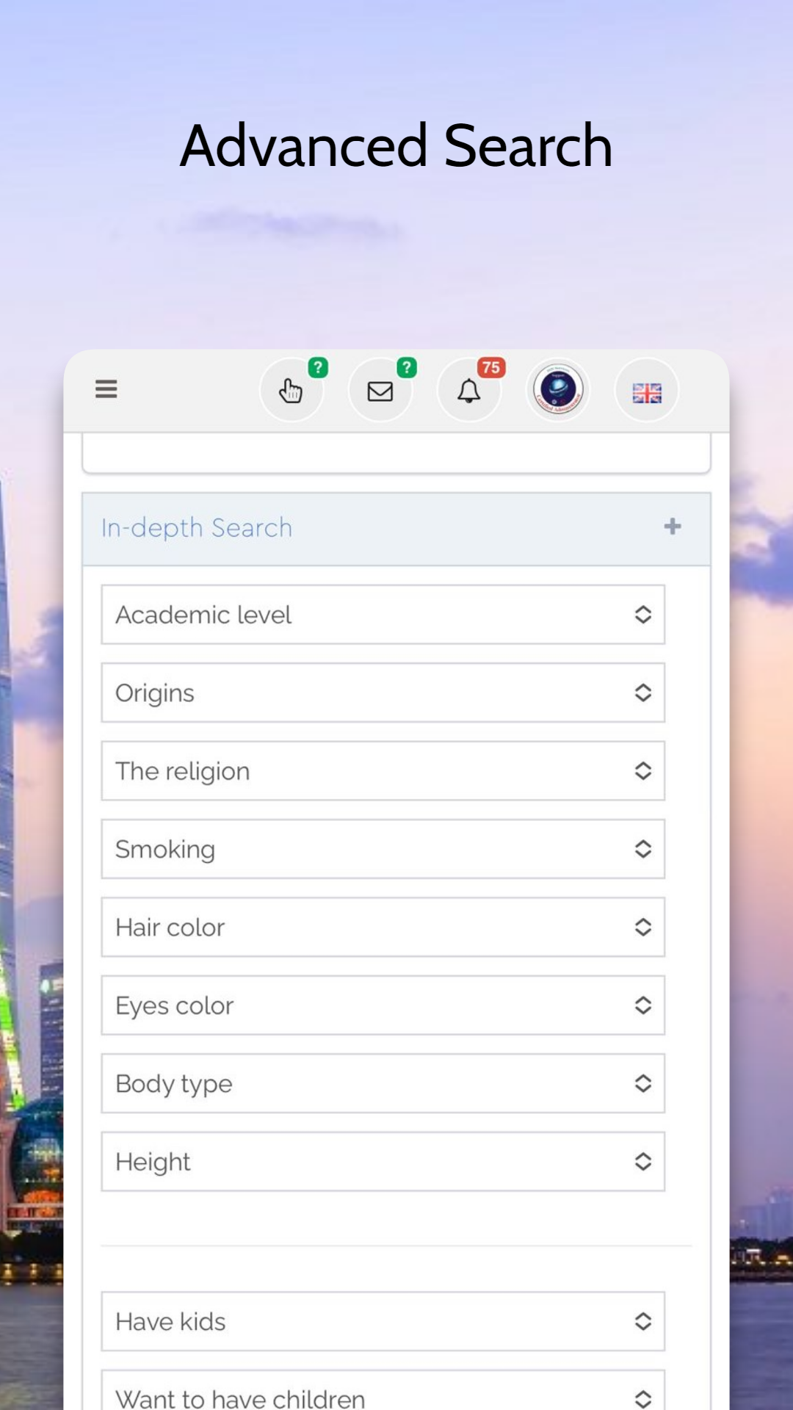Open the Hair color dropdown
The image size is (793, 1410).
tap(383, 927)
